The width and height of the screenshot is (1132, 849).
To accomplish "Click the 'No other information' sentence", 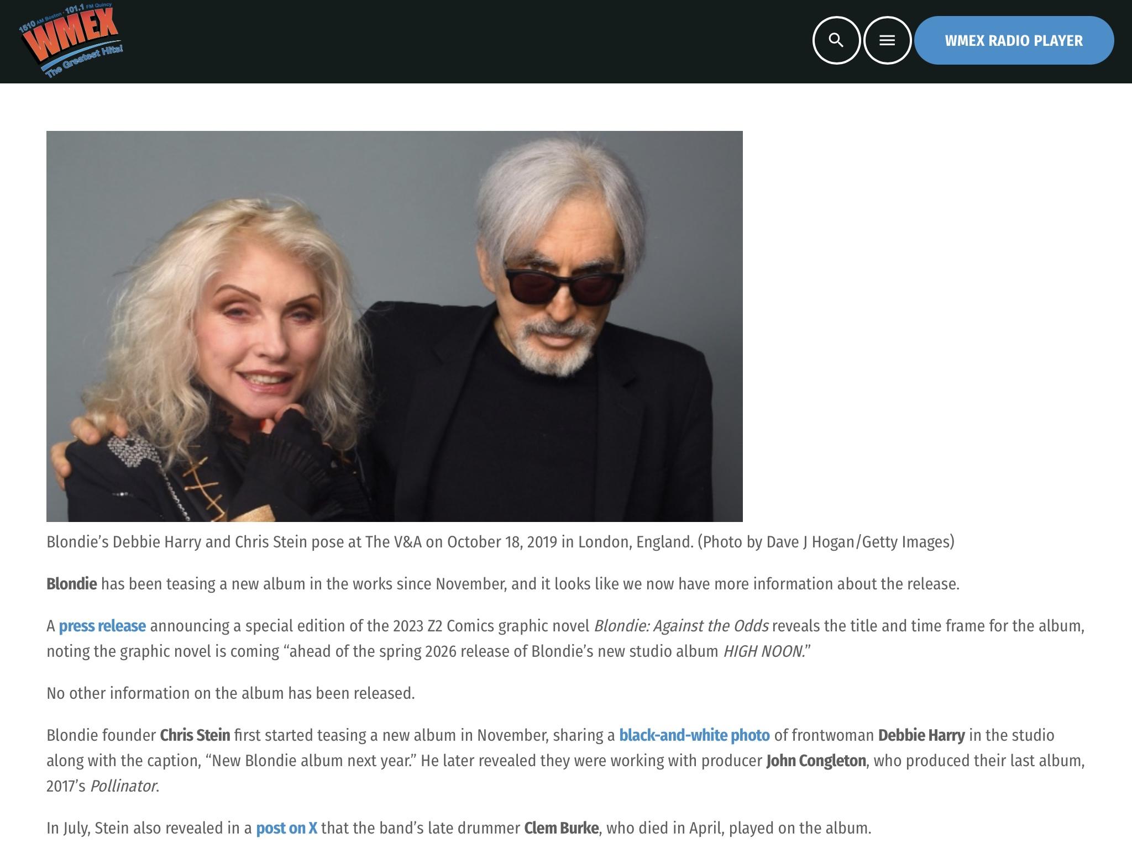I will pos(230,693).
